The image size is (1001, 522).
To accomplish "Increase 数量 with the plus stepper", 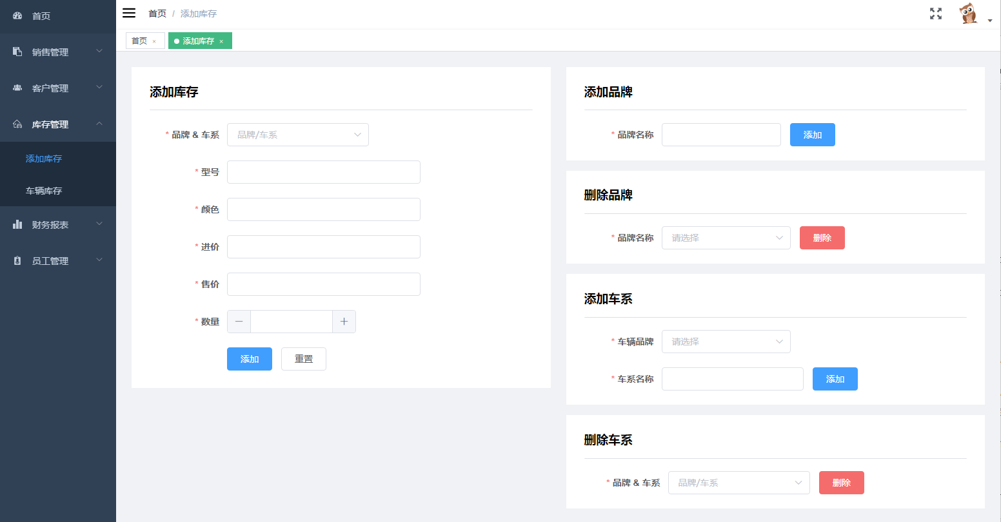I will (344, 322).
